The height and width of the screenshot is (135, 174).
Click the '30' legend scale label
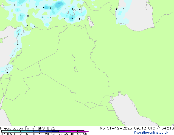[x=60, y=134]
